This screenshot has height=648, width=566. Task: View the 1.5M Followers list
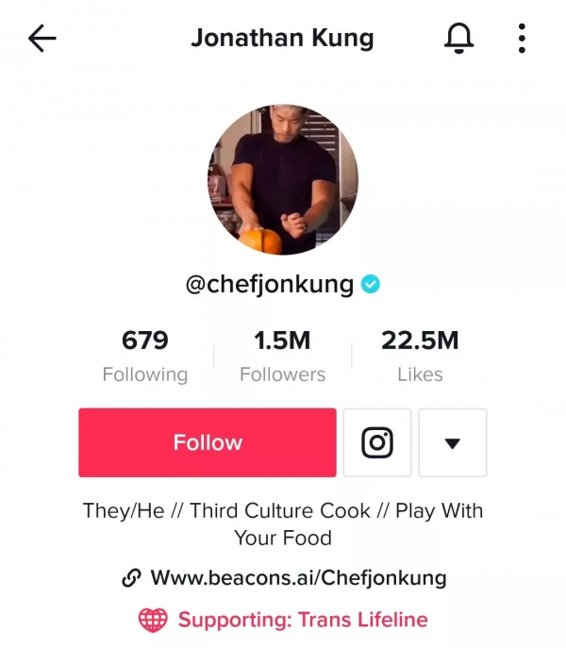click(x=282, y=341)
